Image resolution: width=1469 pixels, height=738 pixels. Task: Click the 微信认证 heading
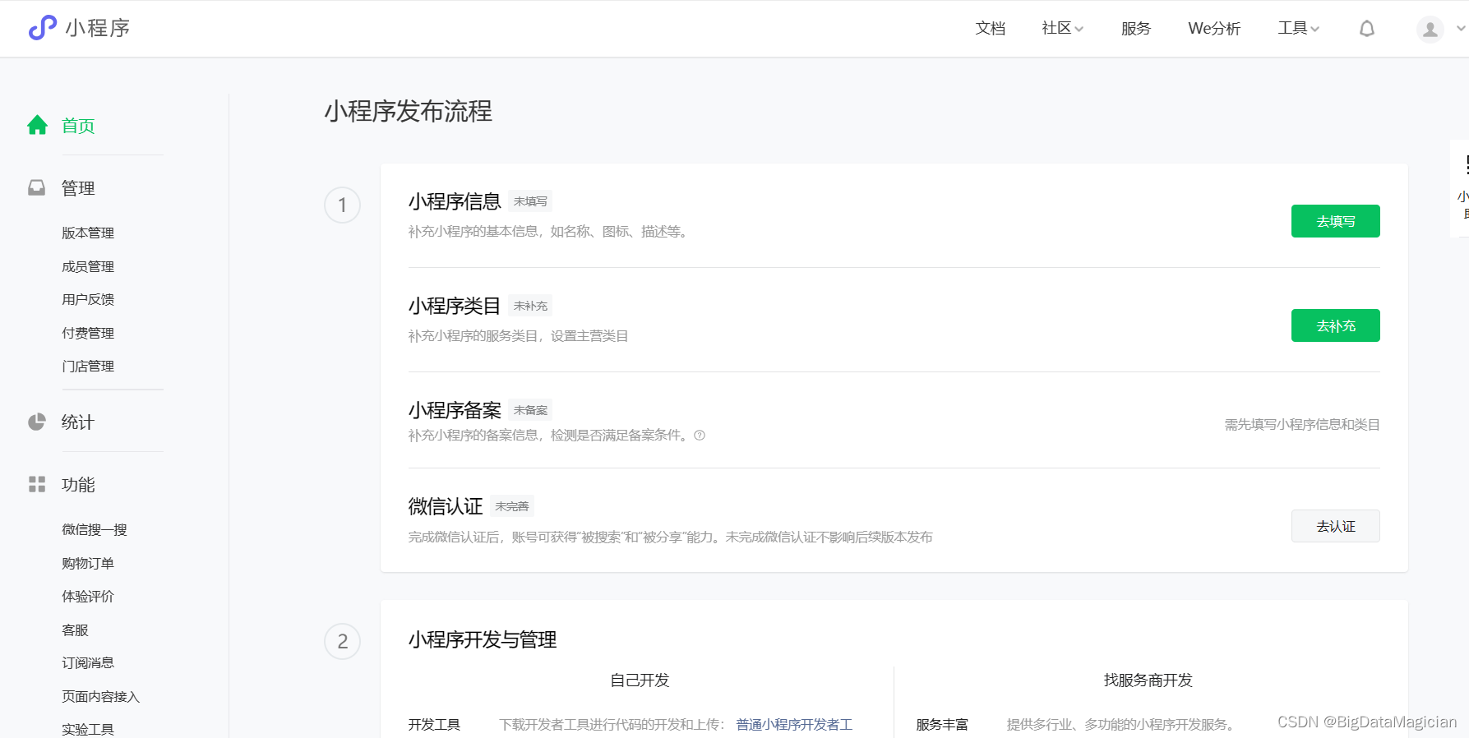(x=446, y=506)
